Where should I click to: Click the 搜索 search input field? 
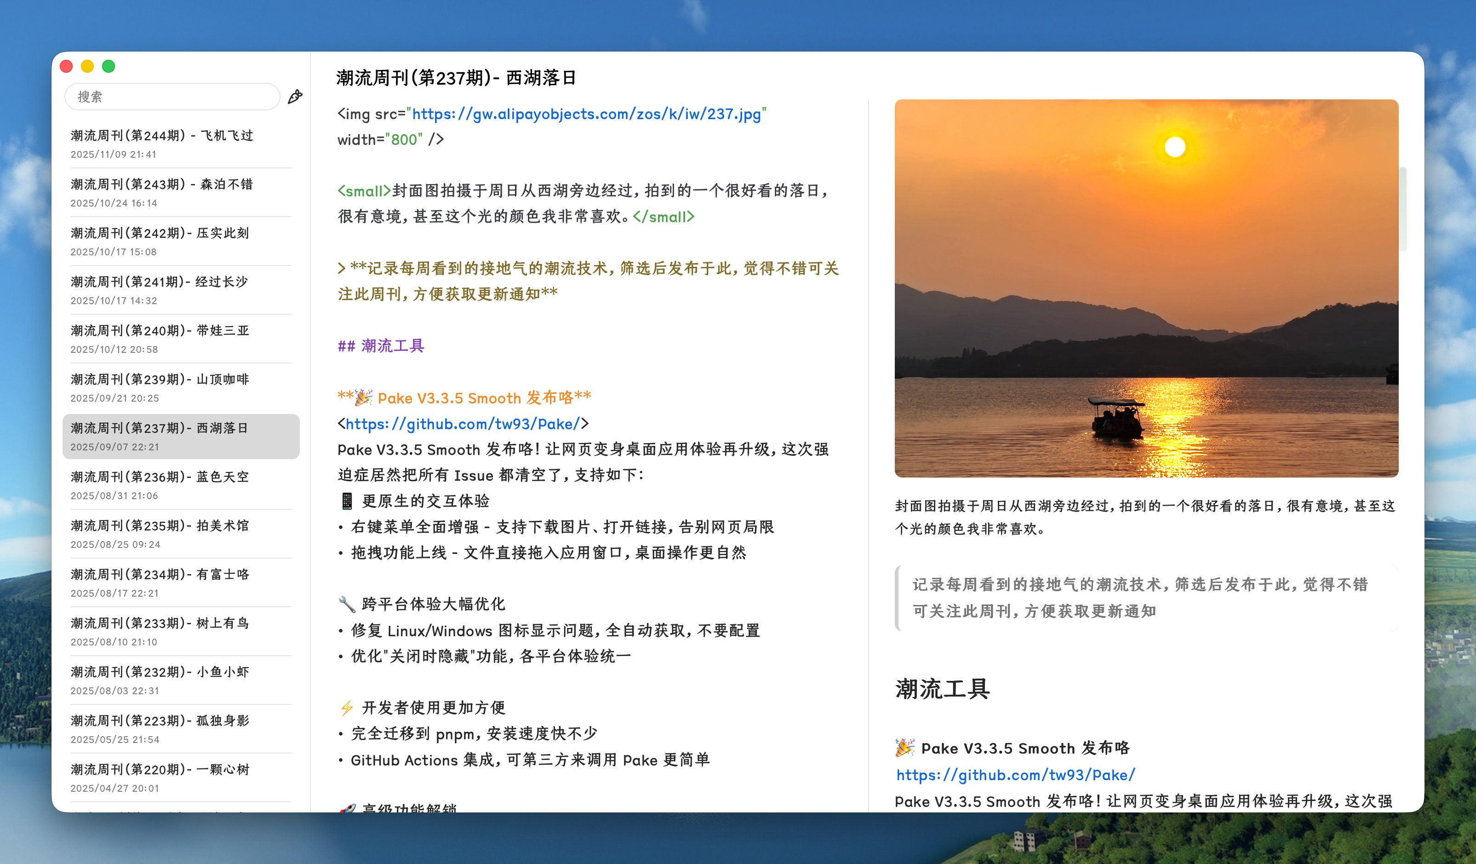coord(172,96)
